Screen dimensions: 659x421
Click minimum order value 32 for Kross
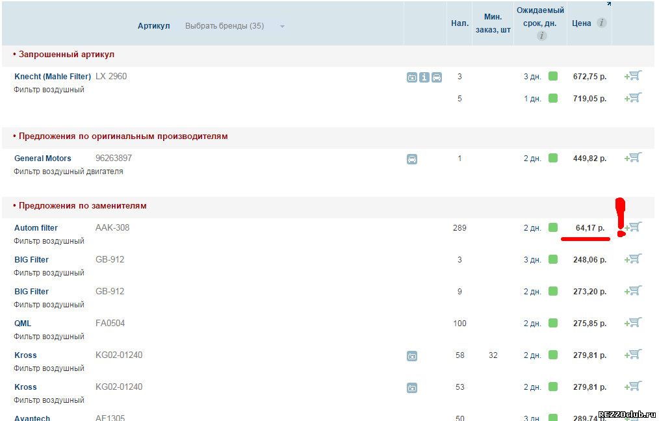[x=493, y=355]
